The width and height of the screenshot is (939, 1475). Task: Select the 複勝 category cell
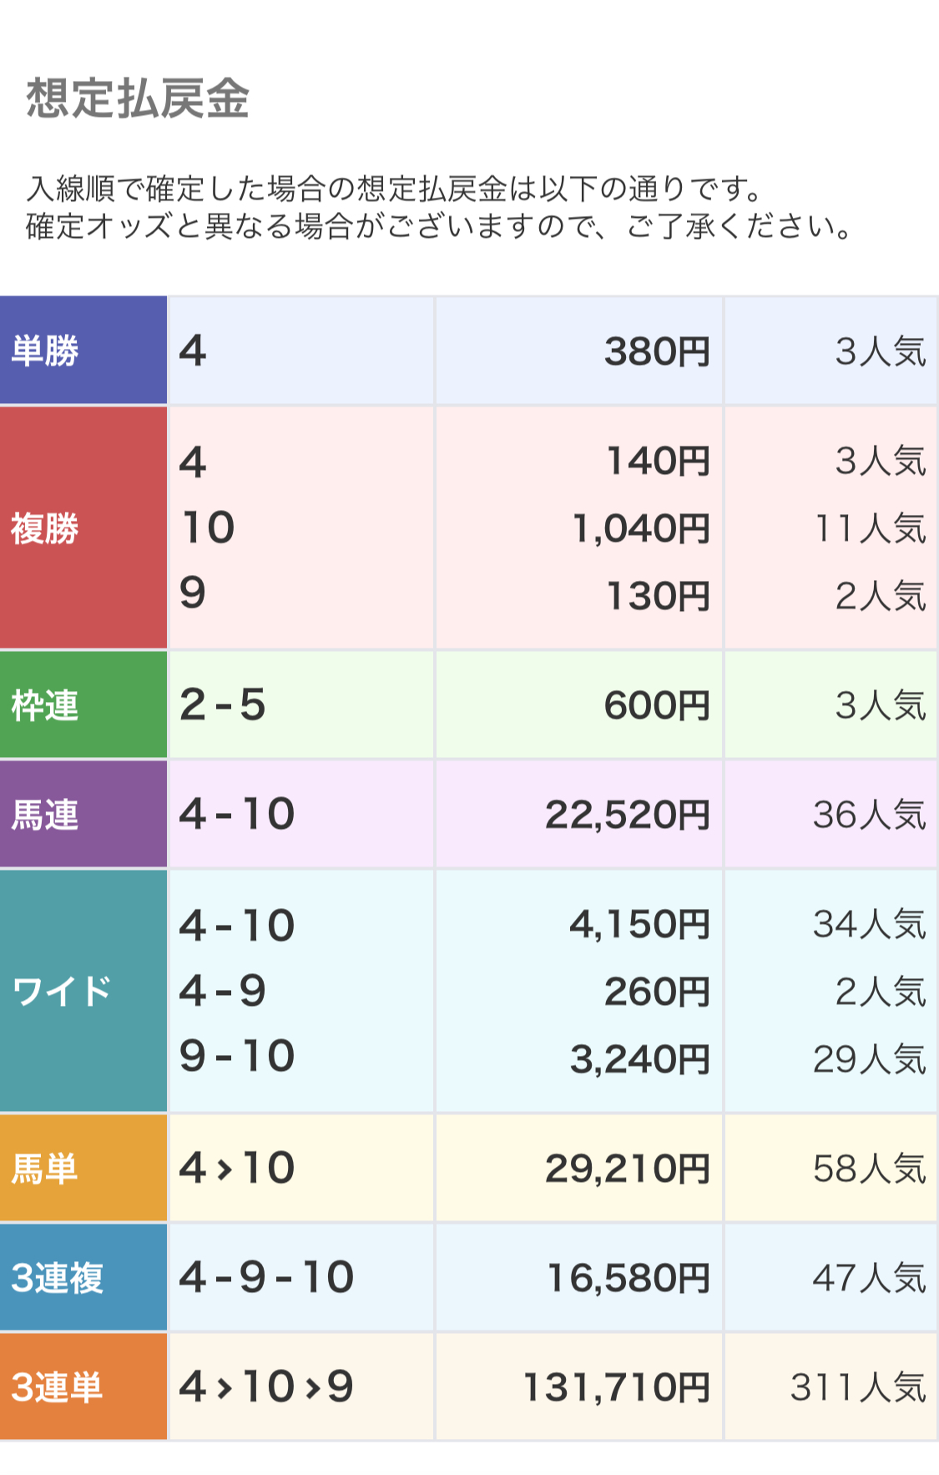click(x=45, y=528)
